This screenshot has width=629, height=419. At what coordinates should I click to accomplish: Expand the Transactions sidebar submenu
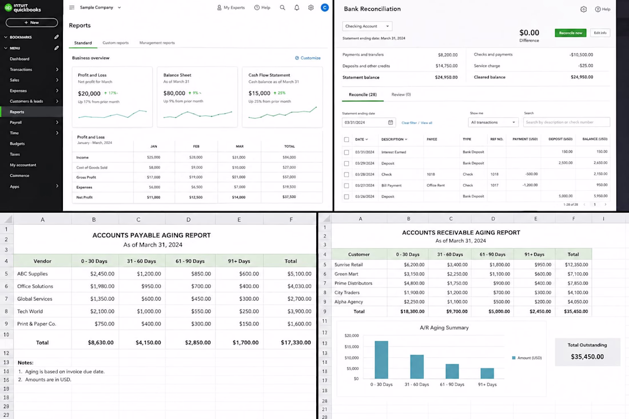(57, 69)
